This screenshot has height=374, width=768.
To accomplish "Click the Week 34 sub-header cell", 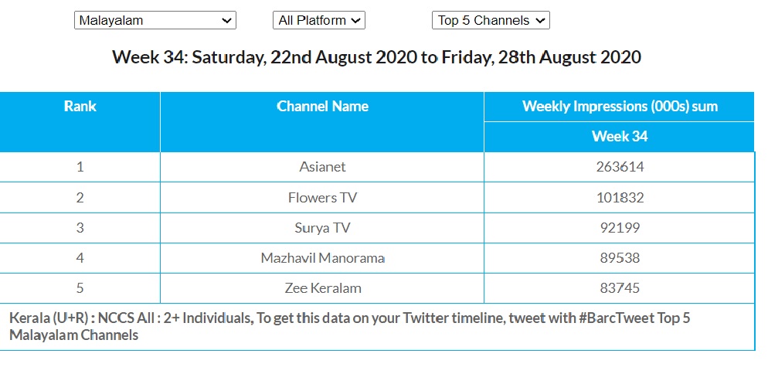I will click(x=620, y=137).
